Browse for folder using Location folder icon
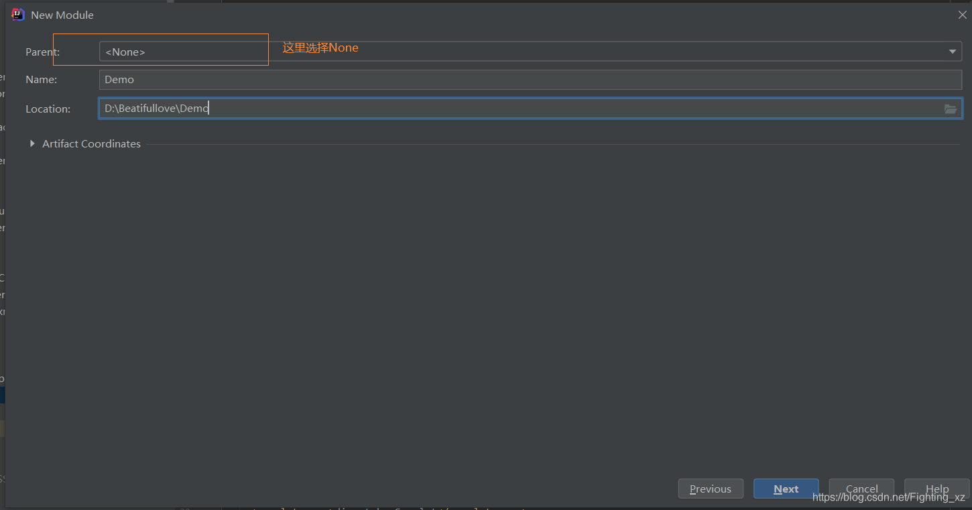 951,109
